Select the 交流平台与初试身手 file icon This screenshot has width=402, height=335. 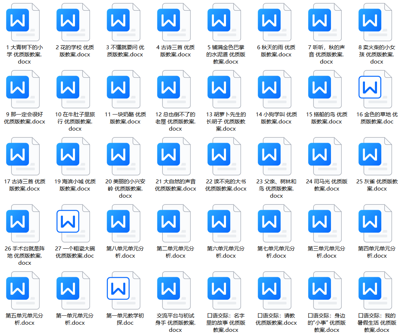click(174, 290)
